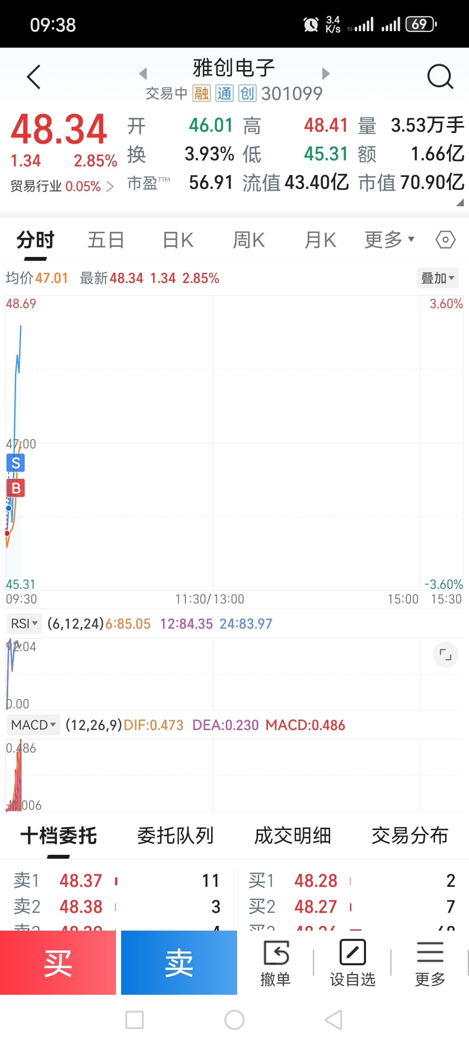Viewport: 469px width, 1045px height.
Task: Select the 五日 chart tab
Action: [x=106, y=240]
